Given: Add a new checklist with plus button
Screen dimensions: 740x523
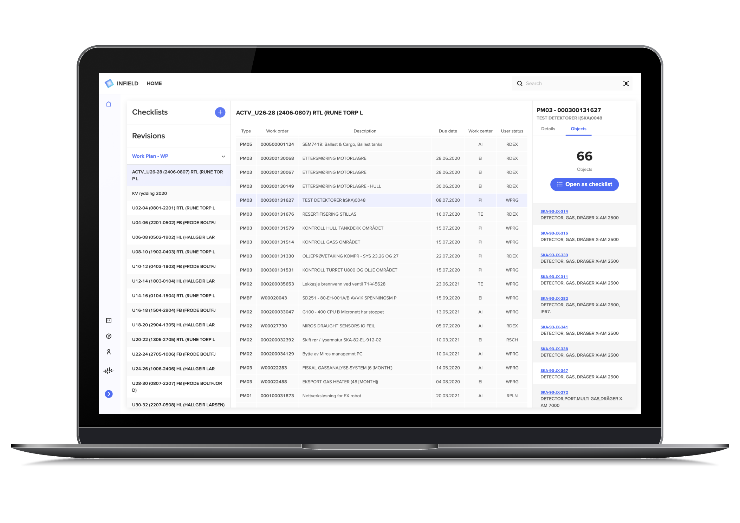Looking at the screenshot, I should pyautogui.click(x=220, y=112).
